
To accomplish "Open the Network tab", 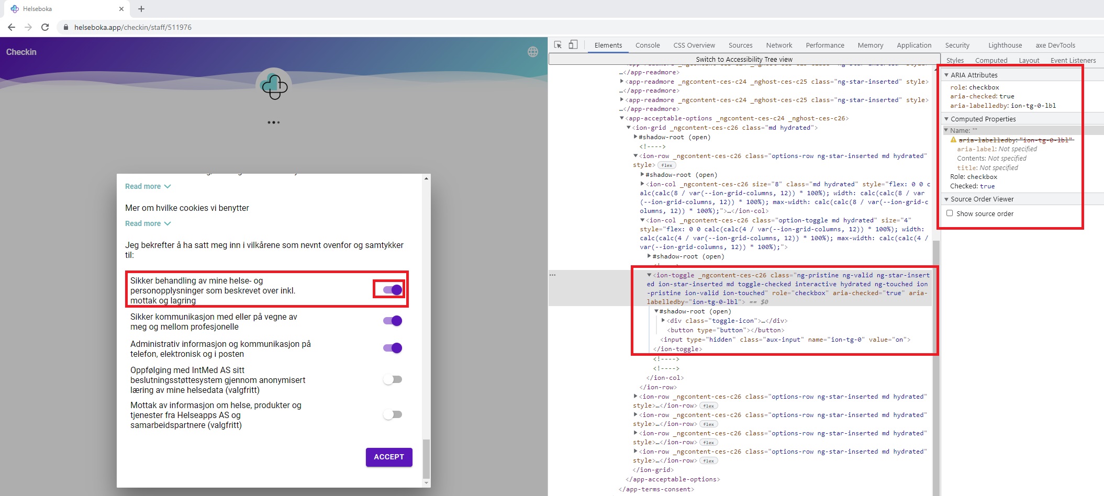I will [x=779, y=46].
